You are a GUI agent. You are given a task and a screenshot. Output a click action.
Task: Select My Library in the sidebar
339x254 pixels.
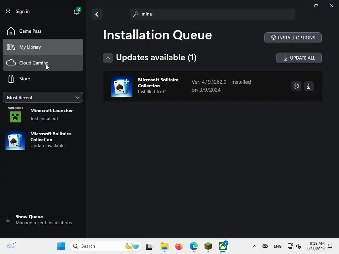tap(43, 47)
